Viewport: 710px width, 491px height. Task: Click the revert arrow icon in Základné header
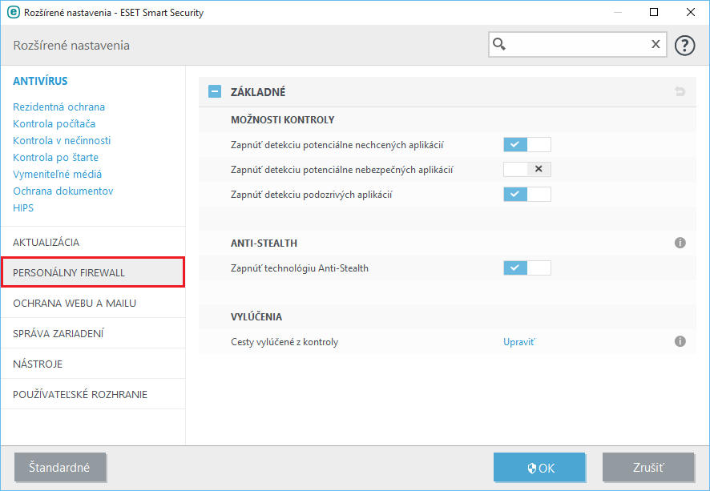pos(680,92)
